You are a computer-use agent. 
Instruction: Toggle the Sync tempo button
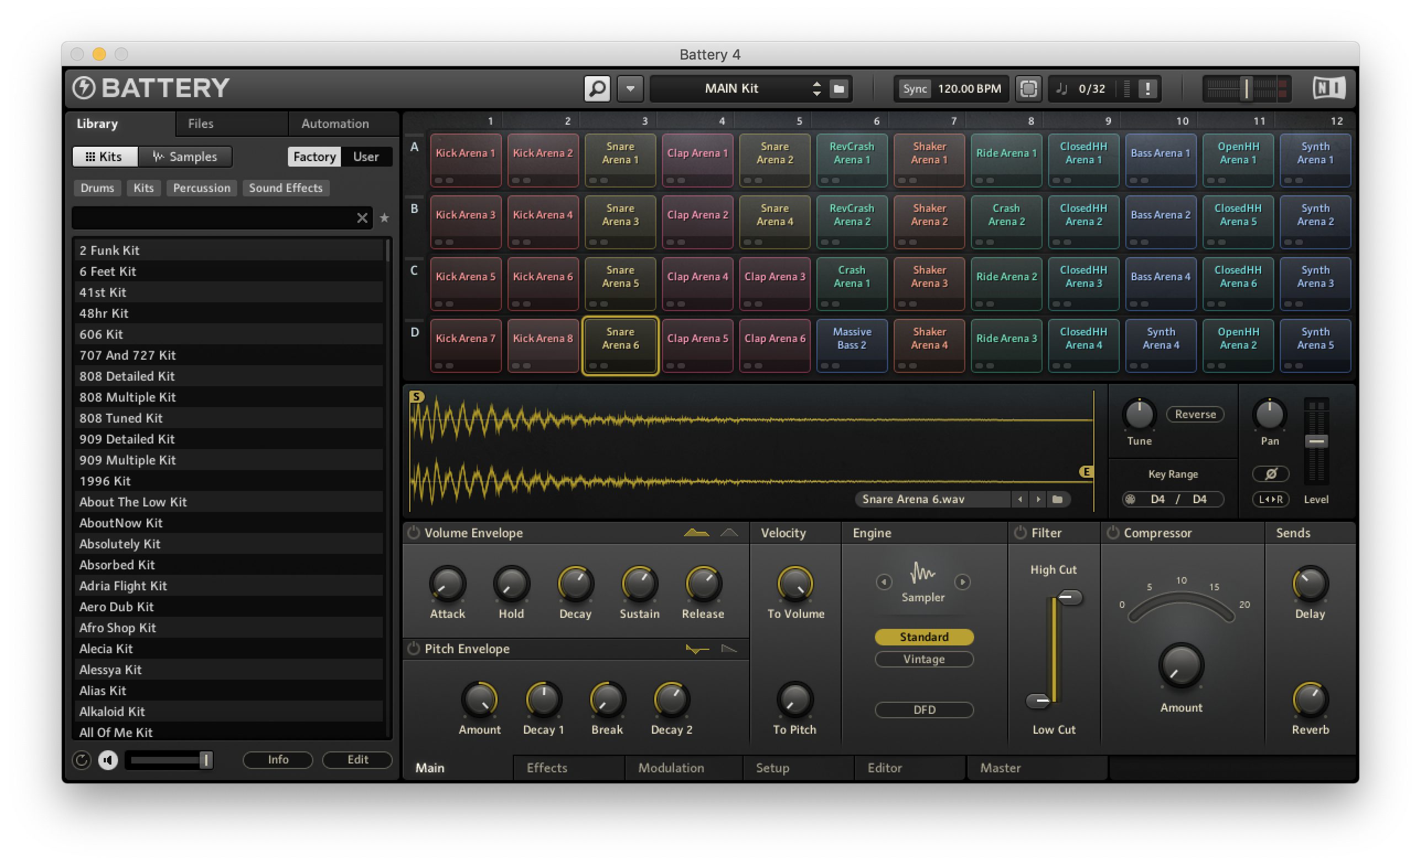coord(914,88)
